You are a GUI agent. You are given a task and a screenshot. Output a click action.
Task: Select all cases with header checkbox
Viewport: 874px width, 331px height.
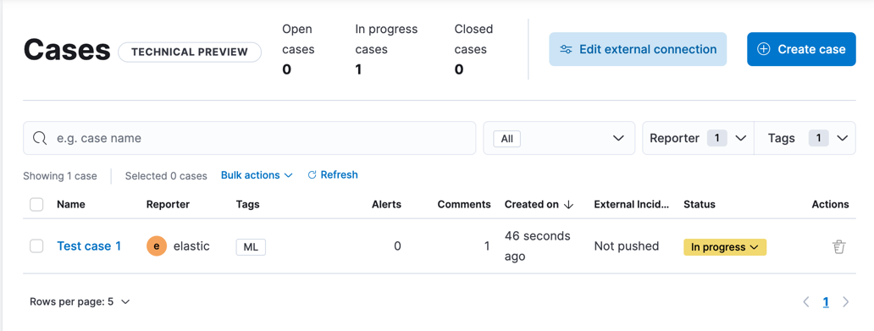(36, 205)
